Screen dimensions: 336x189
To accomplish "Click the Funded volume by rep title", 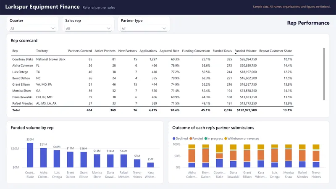I will pos(32,128).
